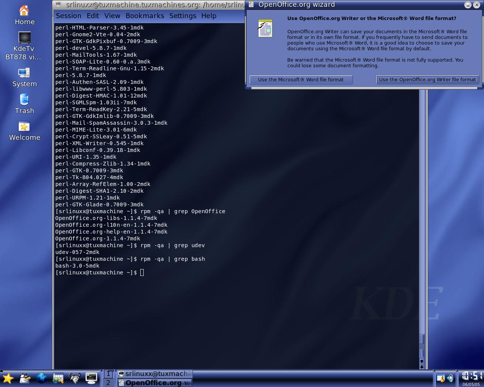Click the calendar reminder tray icon
Image resolution: width=484 pixels, height=387 pixels.
(x=441, y=378)
